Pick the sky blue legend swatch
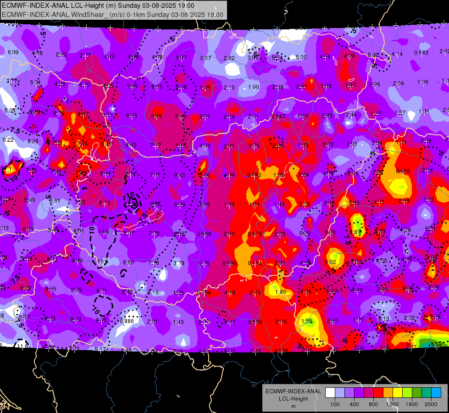449x413 pixels. [436, 392]
